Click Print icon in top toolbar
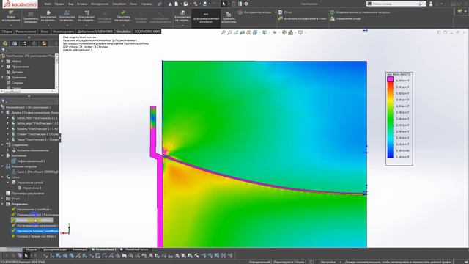 click(205, 4)
